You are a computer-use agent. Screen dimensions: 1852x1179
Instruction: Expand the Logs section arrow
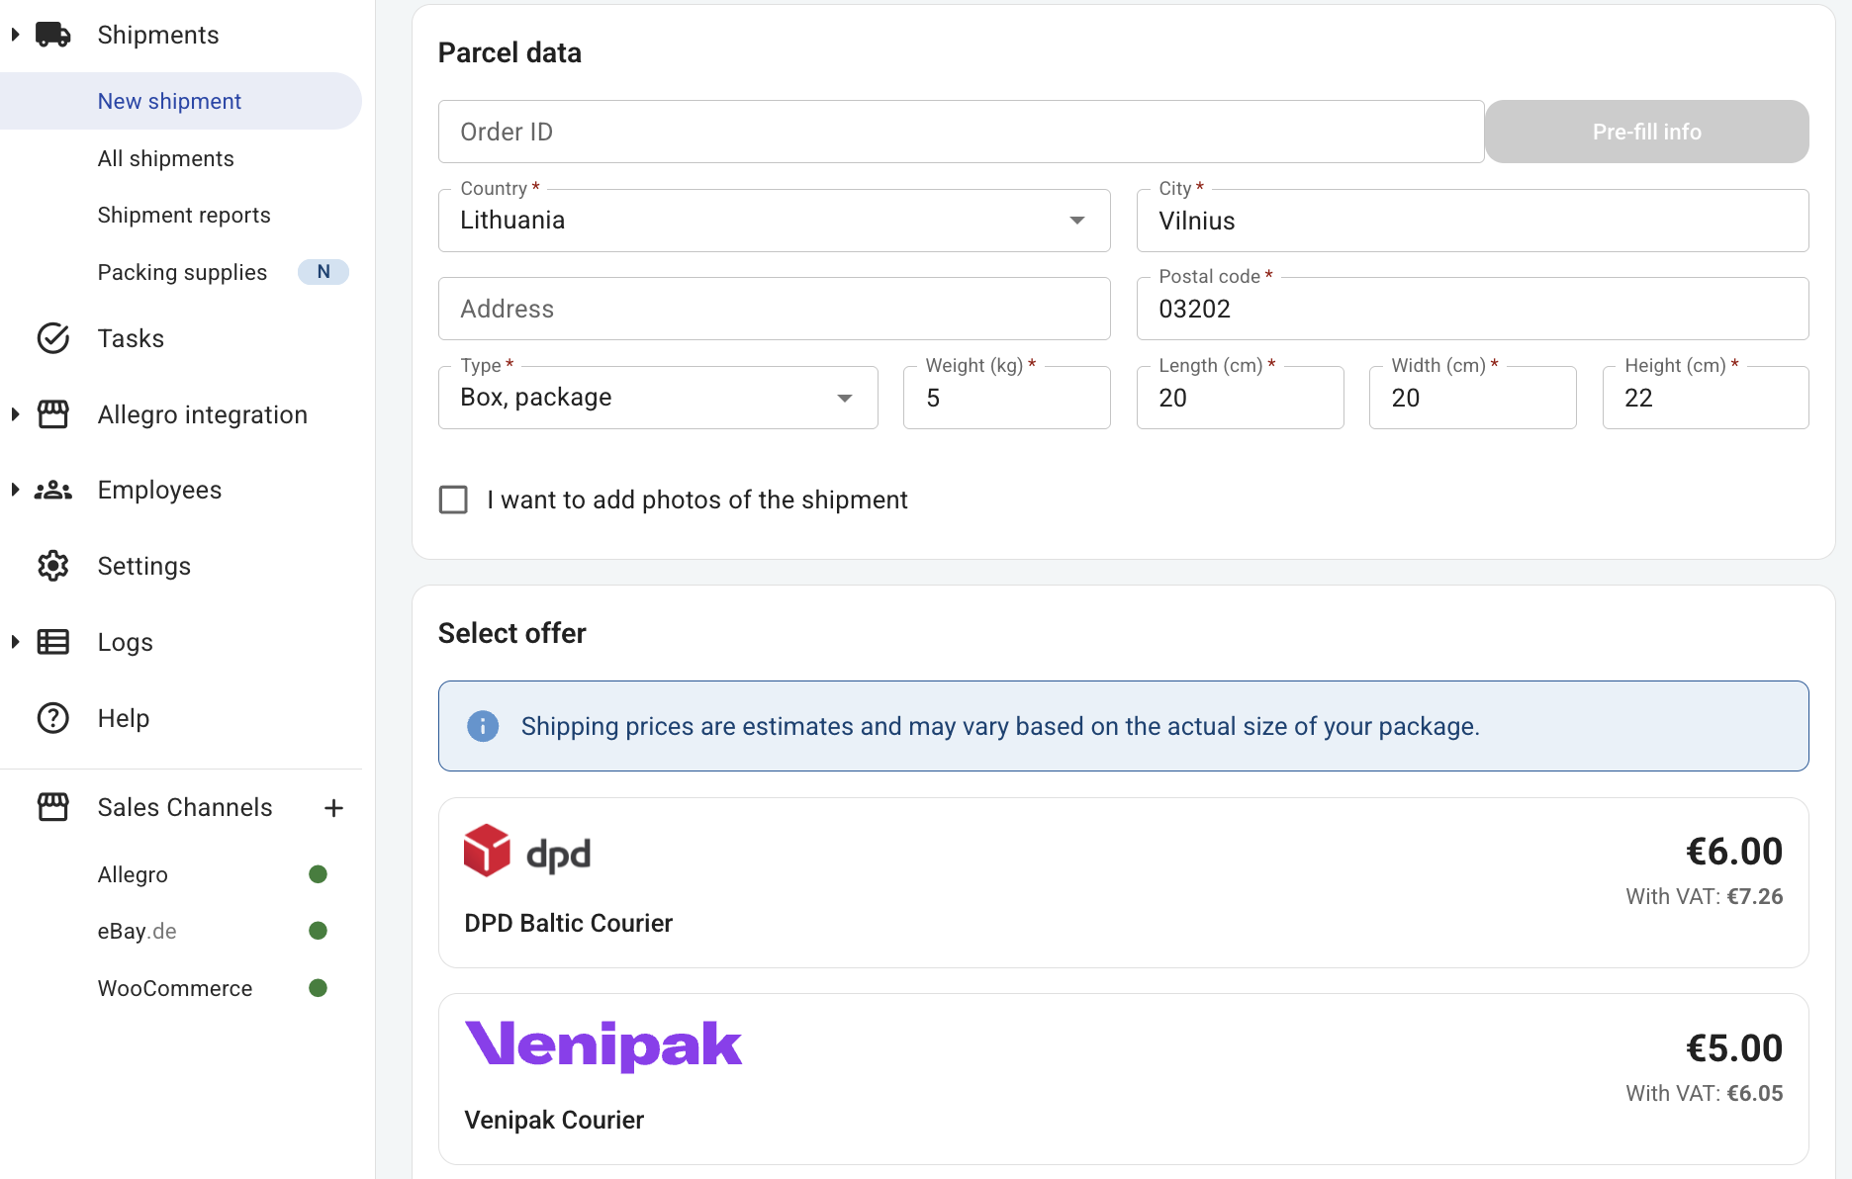[15, 642]
